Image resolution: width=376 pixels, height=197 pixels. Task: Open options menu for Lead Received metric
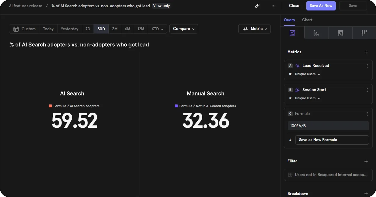(x=367, y=66)
